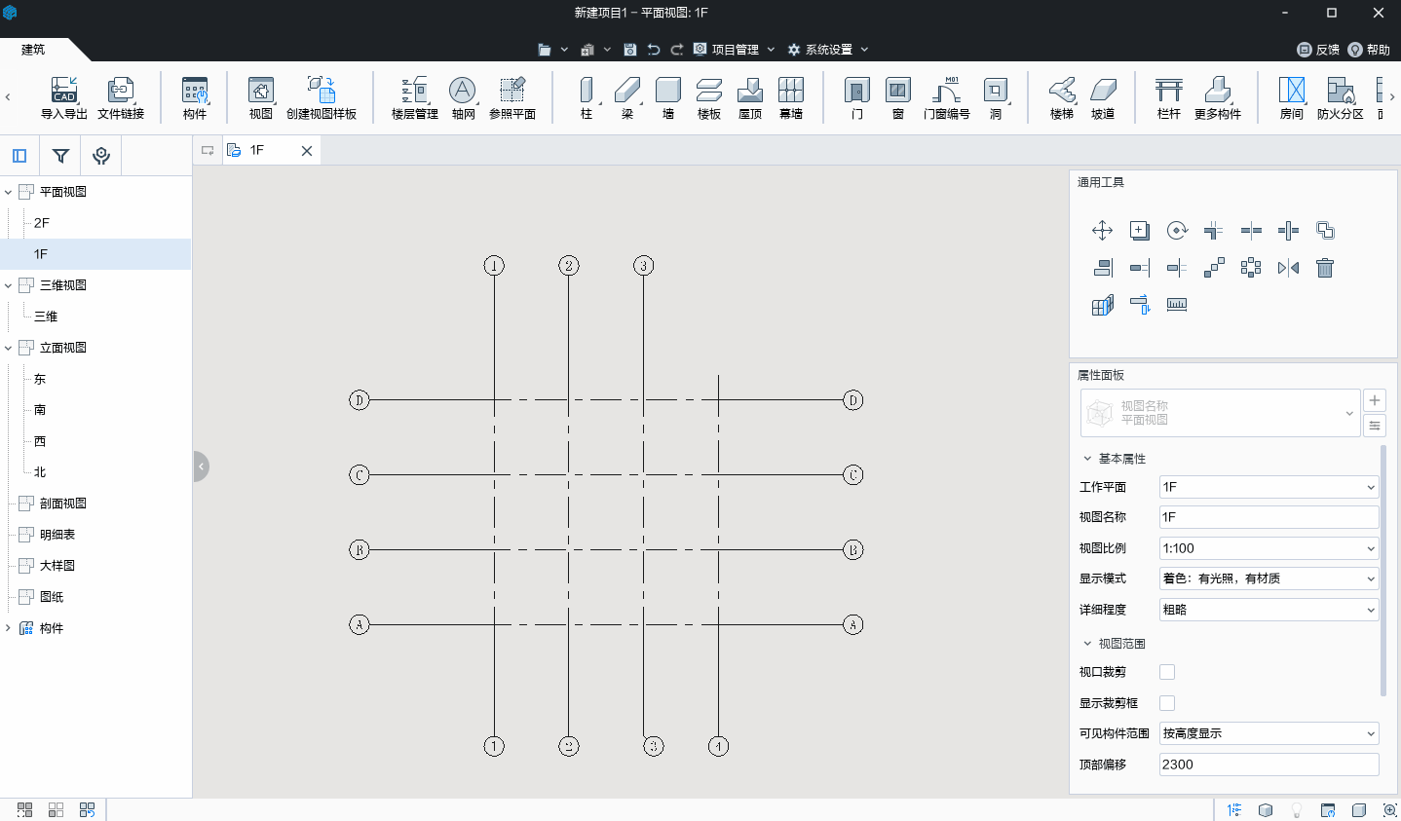Open the 项目管理 menu
Screen dimensions: 1401x821
[735, 50]
